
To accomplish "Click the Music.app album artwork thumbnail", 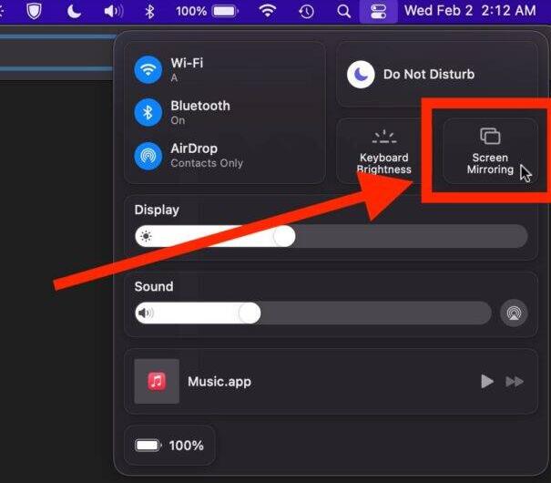I will click(157, 381).
